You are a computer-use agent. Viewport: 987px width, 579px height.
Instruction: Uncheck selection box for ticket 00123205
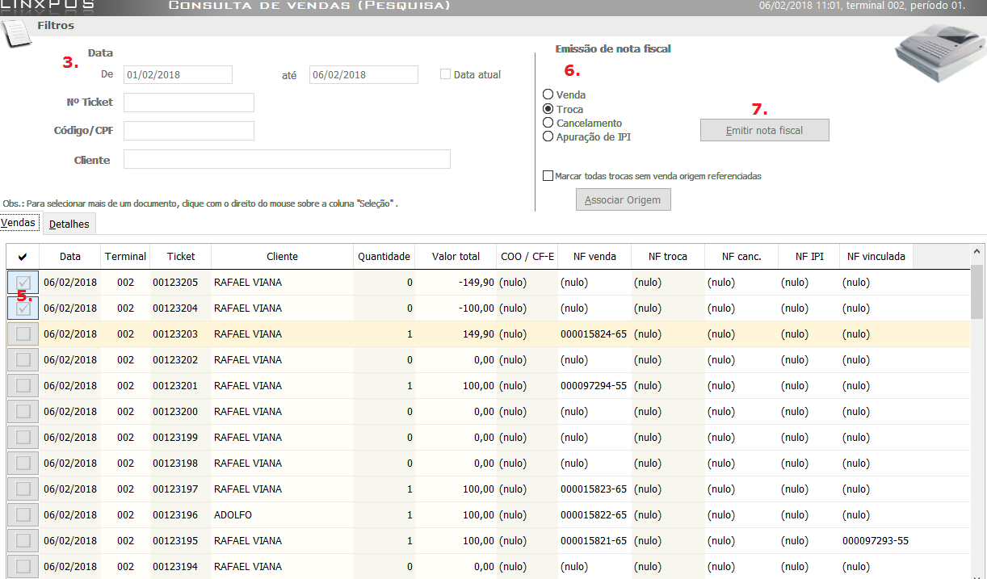[x=23, y=283]
